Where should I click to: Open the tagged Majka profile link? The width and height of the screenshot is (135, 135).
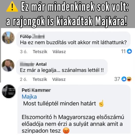[29, 97]
